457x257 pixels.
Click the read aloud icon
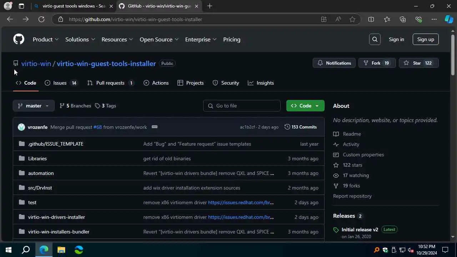click(x=338, y=19)
